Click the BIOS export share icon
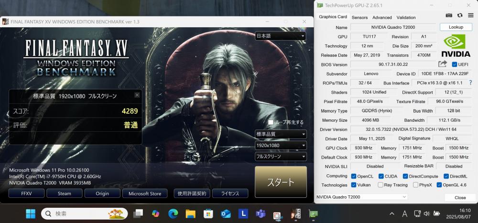 point(442,64)
